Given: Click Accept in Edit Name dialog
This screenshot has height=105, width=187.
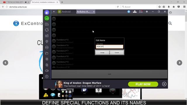Looking at the screenshot, I should click(102, 52).
